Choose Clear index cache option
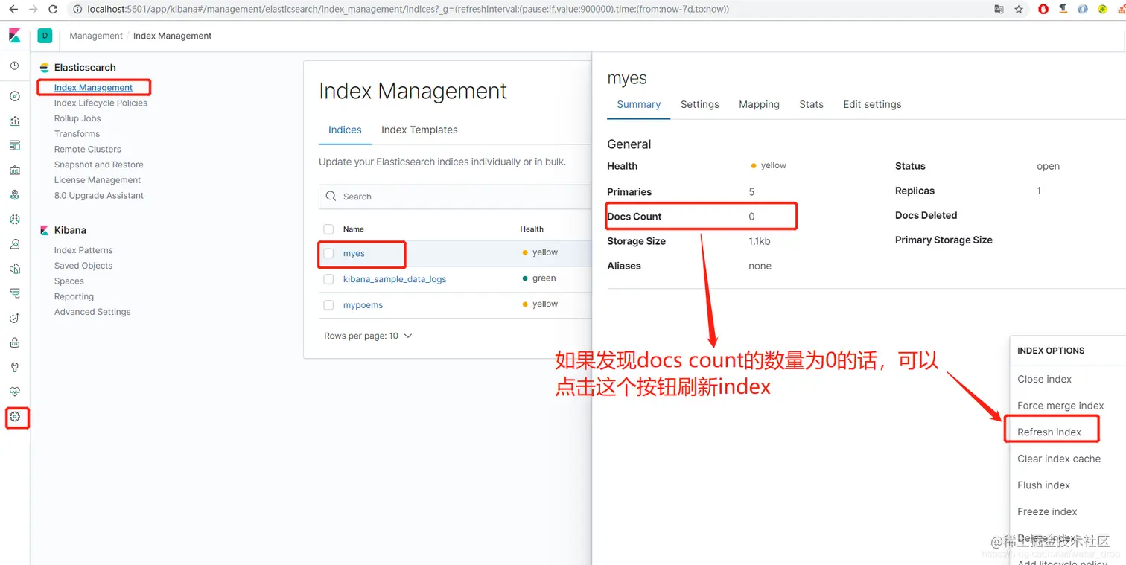The image size is (1126, 565). (x=1059, y=459)
